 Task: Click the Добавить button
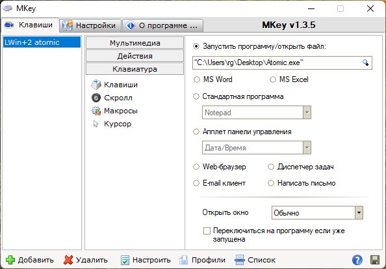[30, 260]
